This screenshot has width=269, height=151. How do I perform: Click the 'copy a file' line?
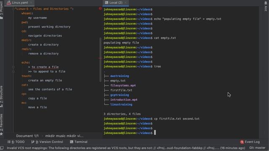[x=37, y=98]
